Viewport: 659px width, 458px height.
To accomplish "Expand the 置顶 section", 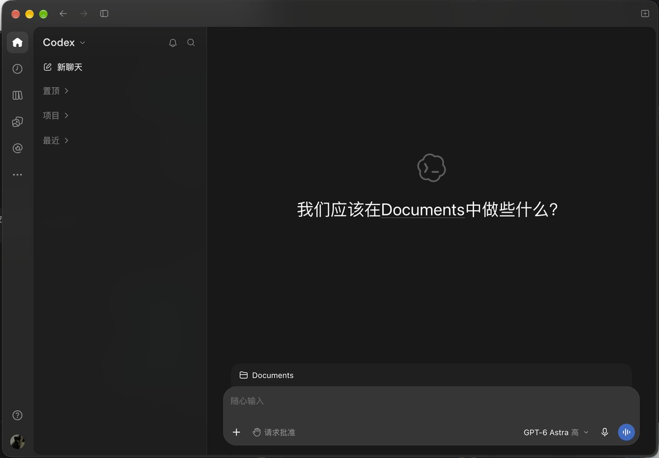I will pyautogui.click(x=55, y=91).
